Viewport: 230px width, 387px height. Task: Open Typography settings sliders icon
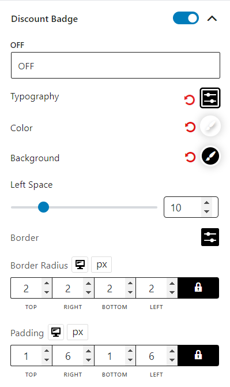click(210, 98)
